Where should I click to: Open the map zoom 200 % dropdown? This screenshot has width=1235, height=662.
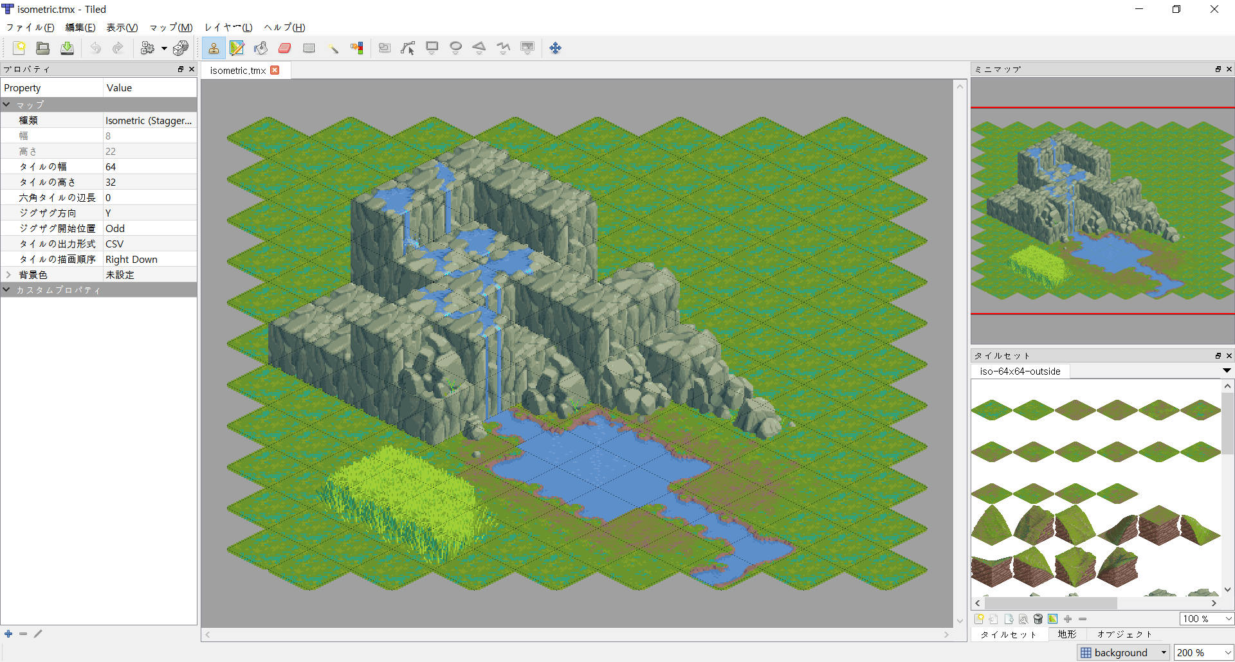click(x=1204, y=652)
